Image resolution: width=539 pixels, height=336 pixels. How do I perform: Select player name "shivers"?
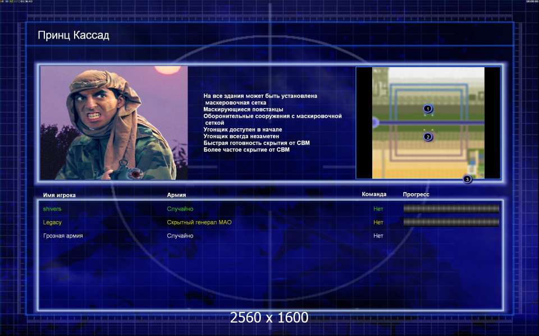pos(52,209)
